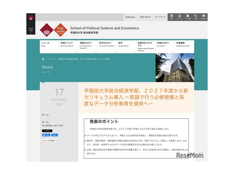This screenshot has height=175, width=234.
Task: Expand the 卒業生の方へ menu chevron
Action: [173, 52]
